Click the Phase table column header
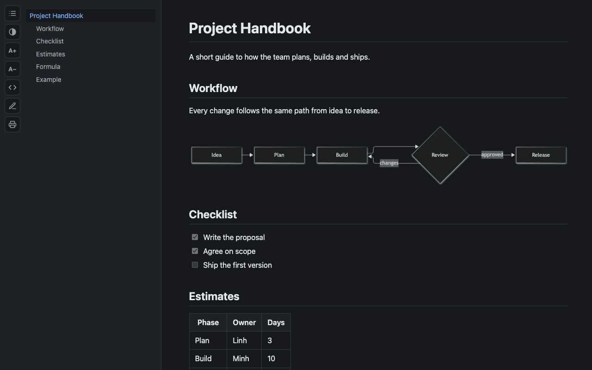Viewport: 592px width, 370px height. click(208, 322)
